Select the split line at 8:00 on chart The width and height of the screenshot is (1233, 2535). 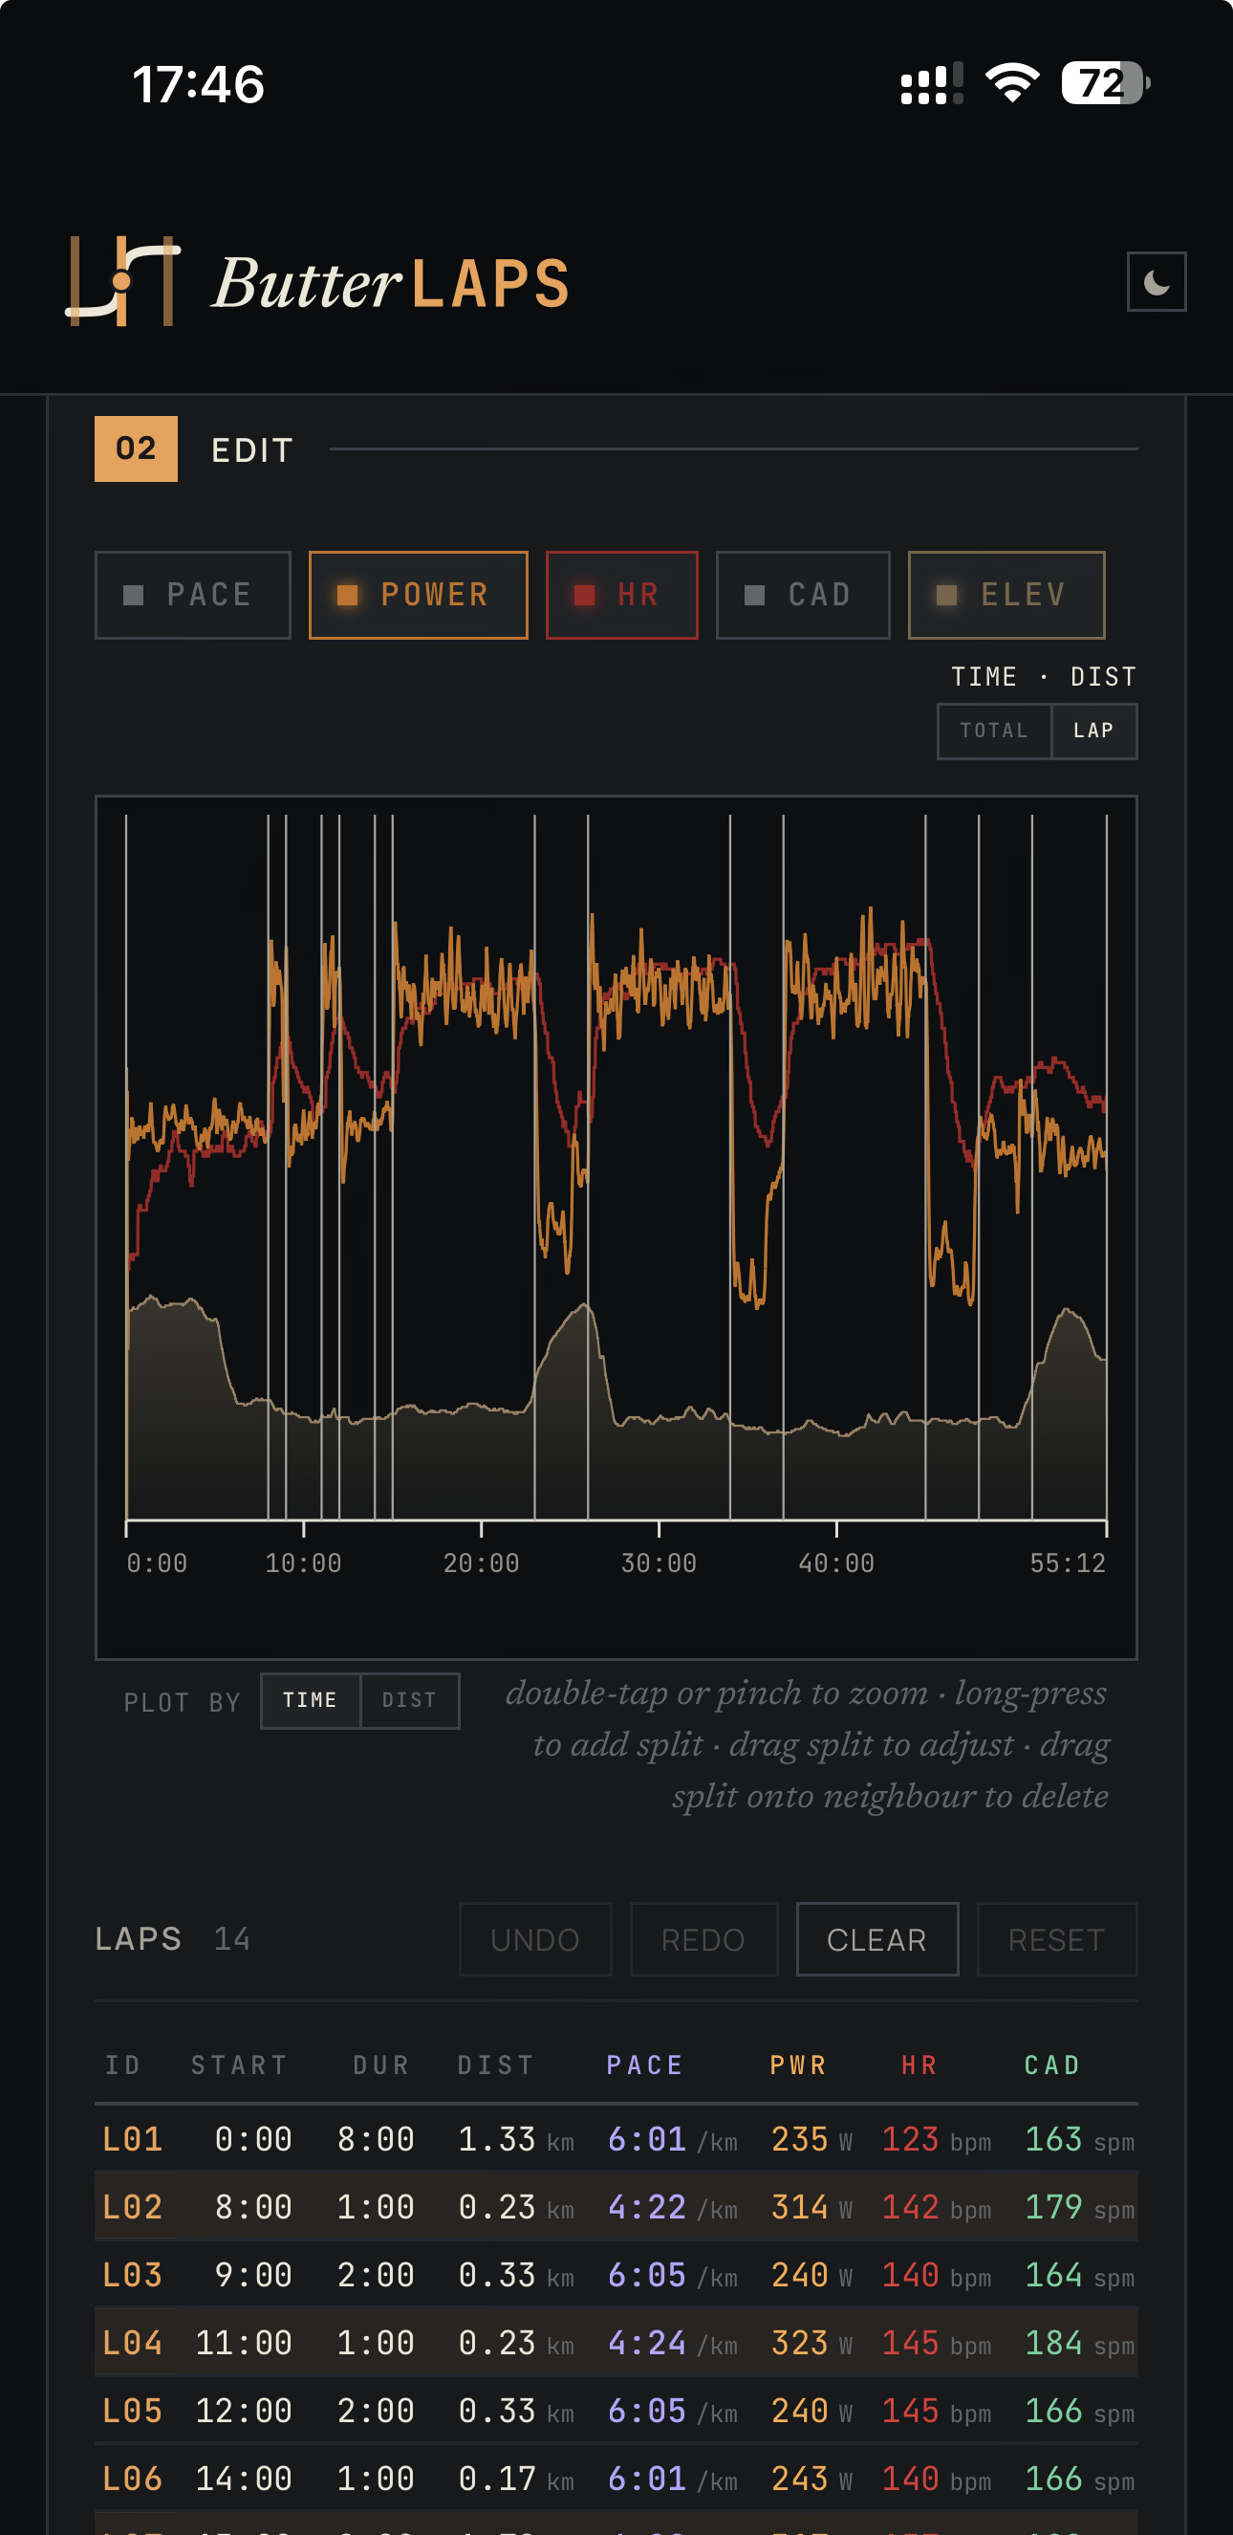269,1168
